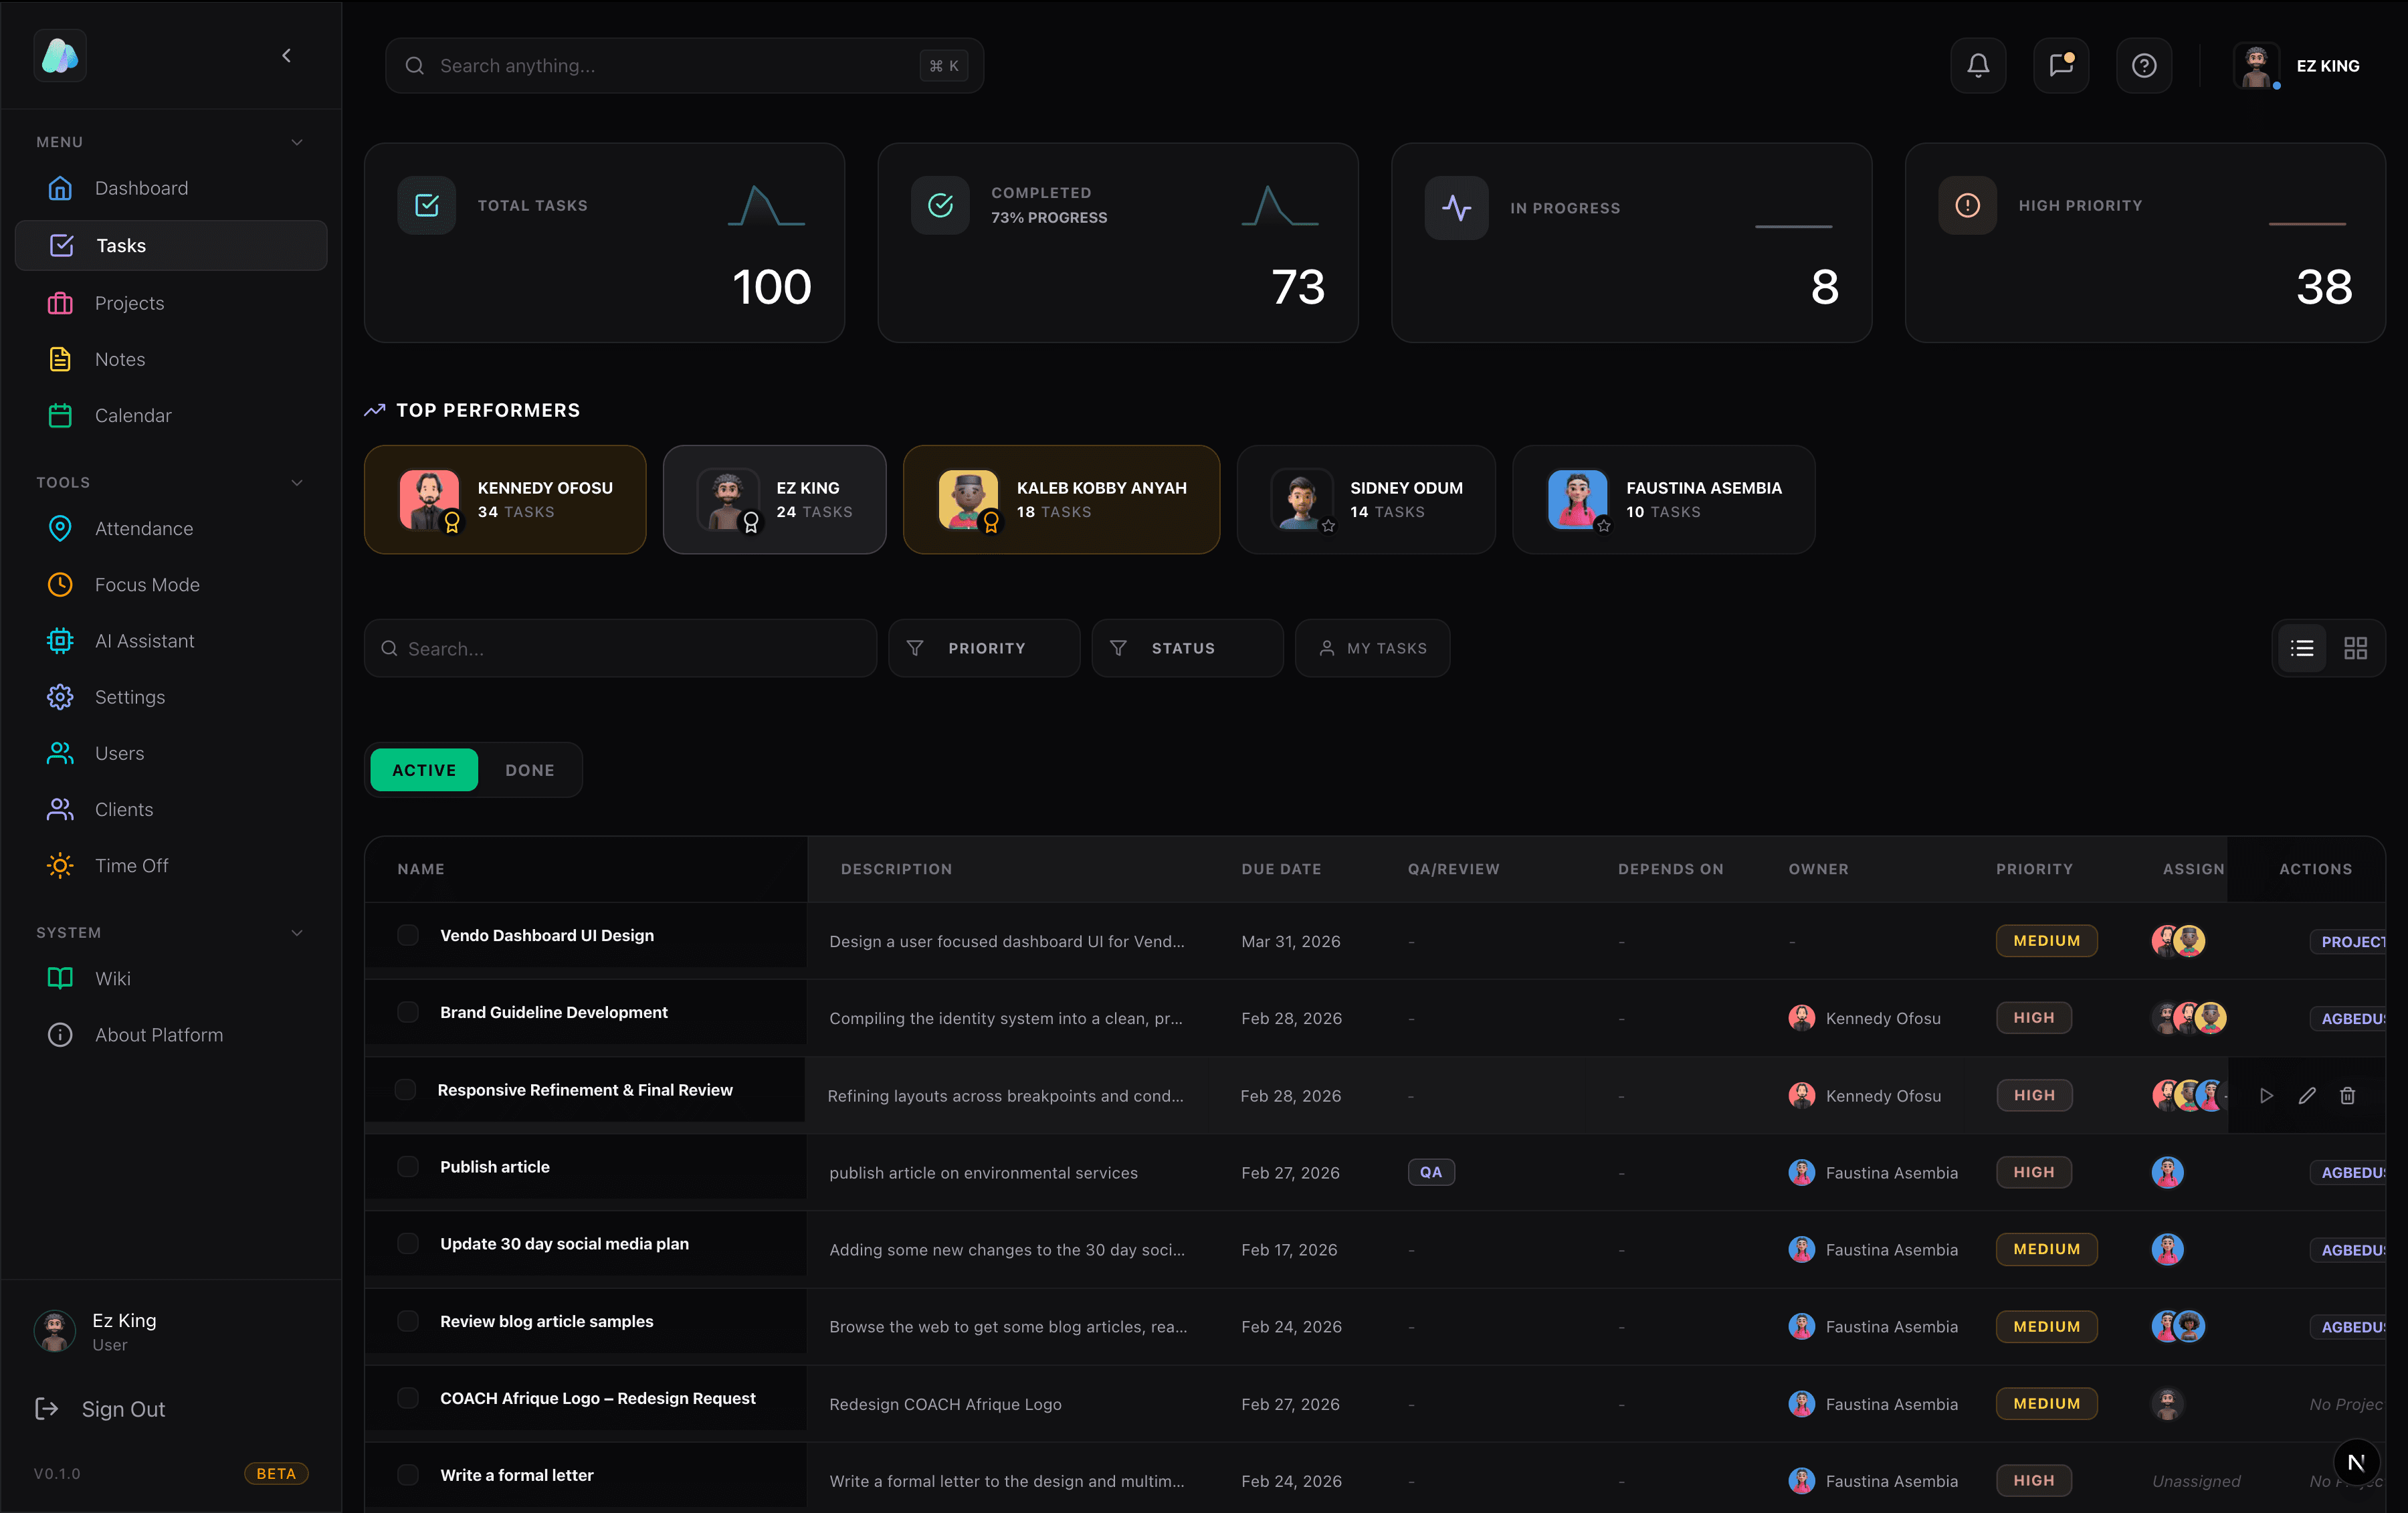Switch to the Done tab

pos(530,770)
